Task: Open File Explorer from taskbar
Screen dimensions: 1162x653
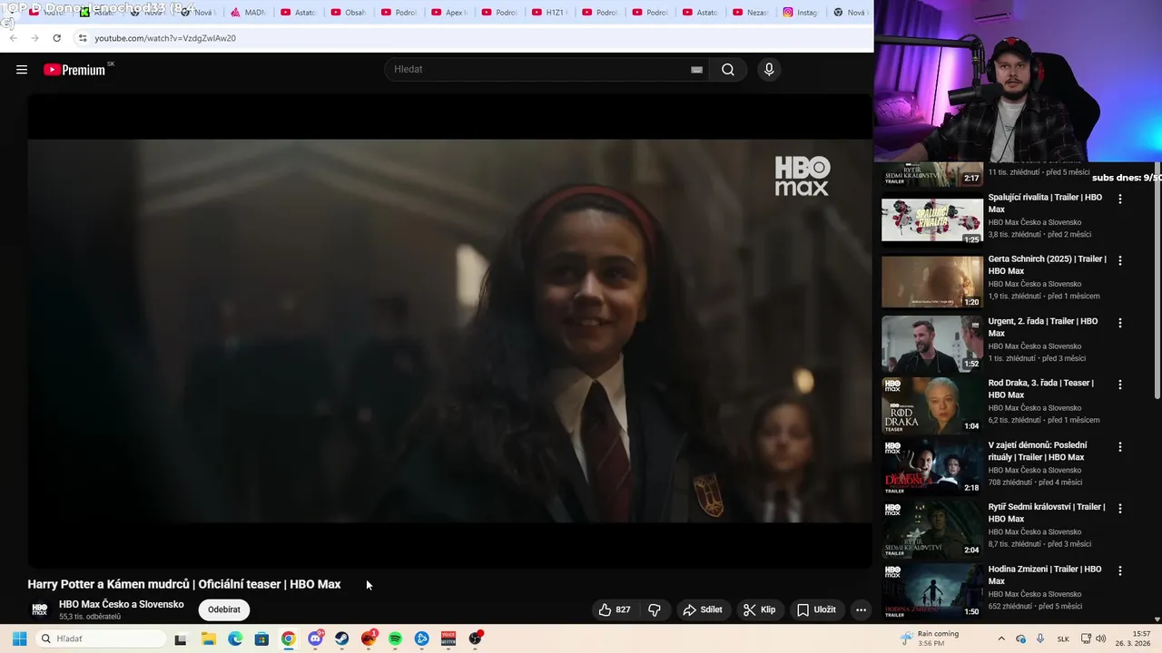Action: [208, 638]
